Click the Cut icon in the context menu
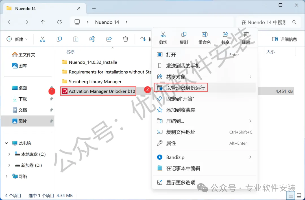 tap(163, 35)
